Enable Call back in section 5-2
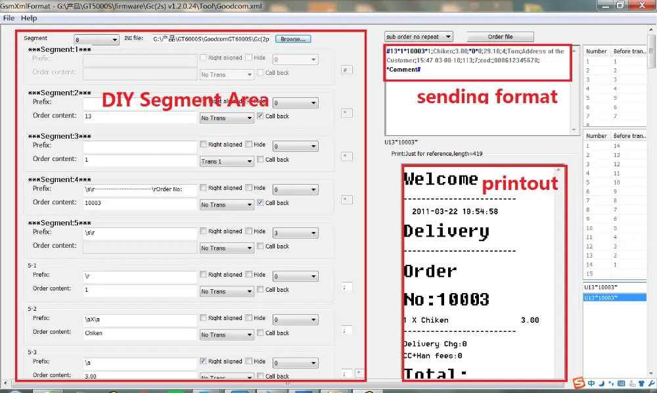 tap(260, 333)
